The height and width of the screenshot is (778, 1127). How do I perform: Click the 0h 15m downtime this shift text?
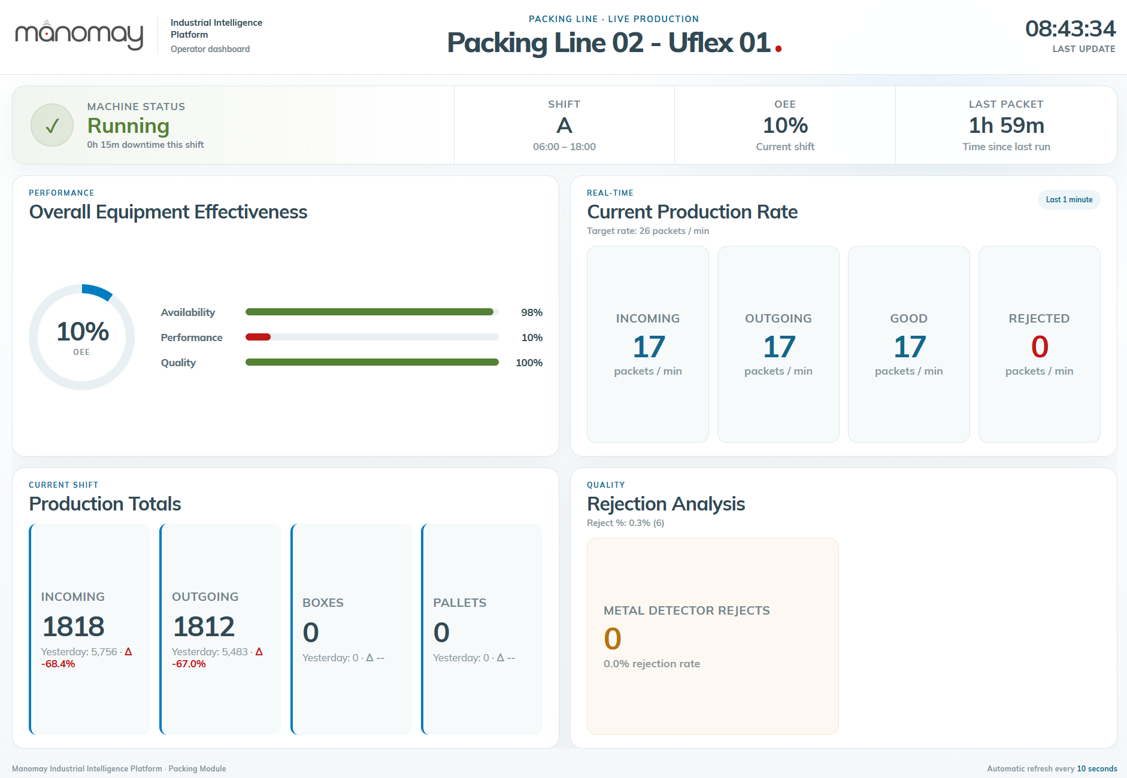pyautogui.click(x=146, y=145)
